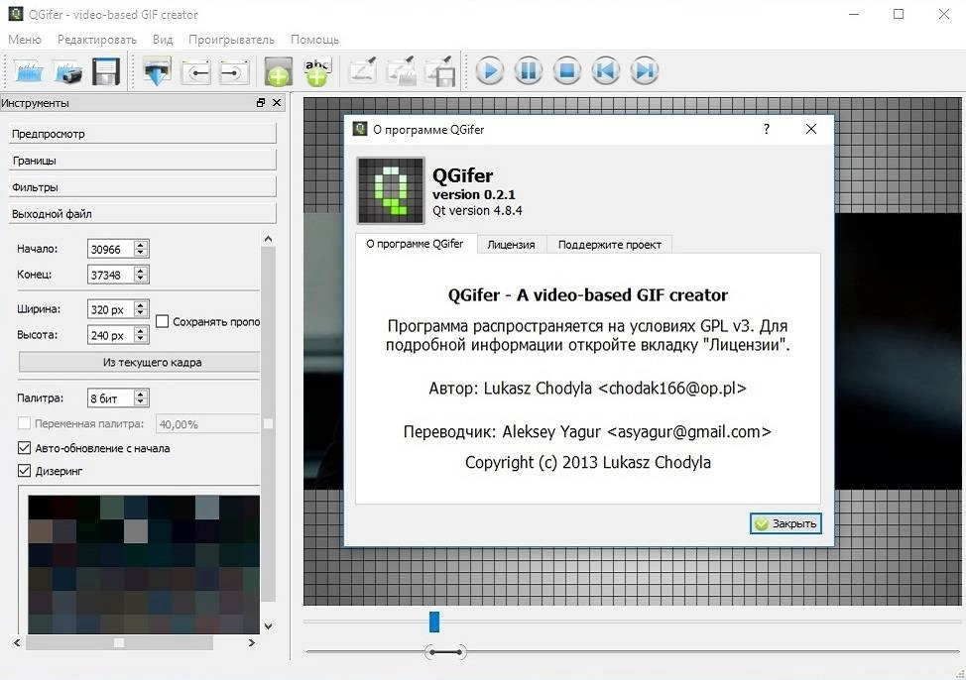Increase Начало value with up arrow
The width and height of the screenshot is (966, 680).
point(141,245)
